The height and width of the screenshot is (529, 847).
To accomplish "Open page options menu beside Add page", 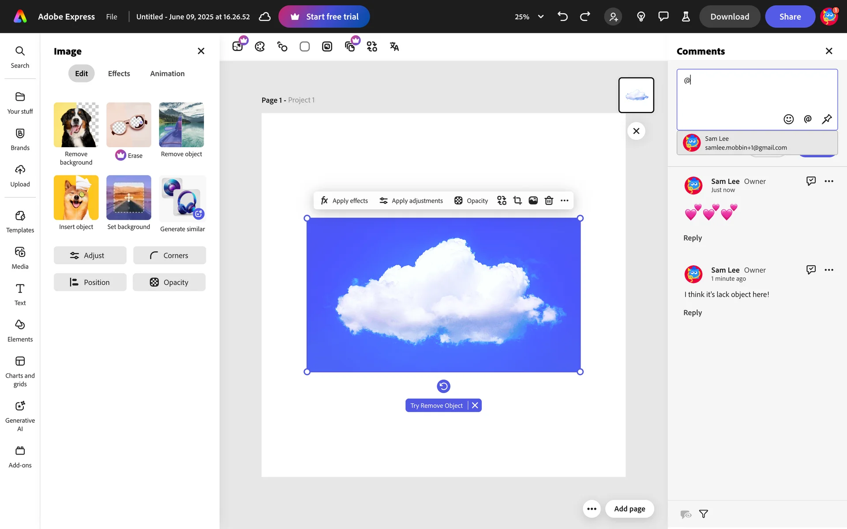I will (x=592, y=509).
